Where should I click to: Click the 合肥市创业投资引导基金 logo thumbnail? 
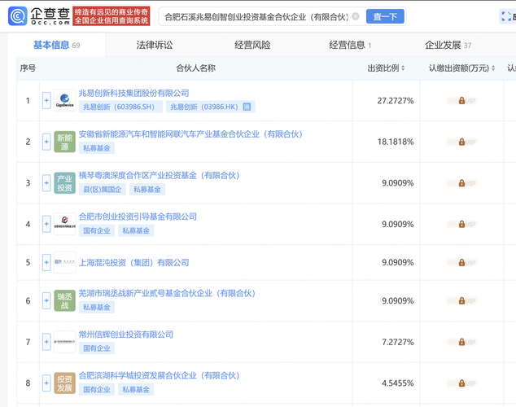tap(64, 224)
